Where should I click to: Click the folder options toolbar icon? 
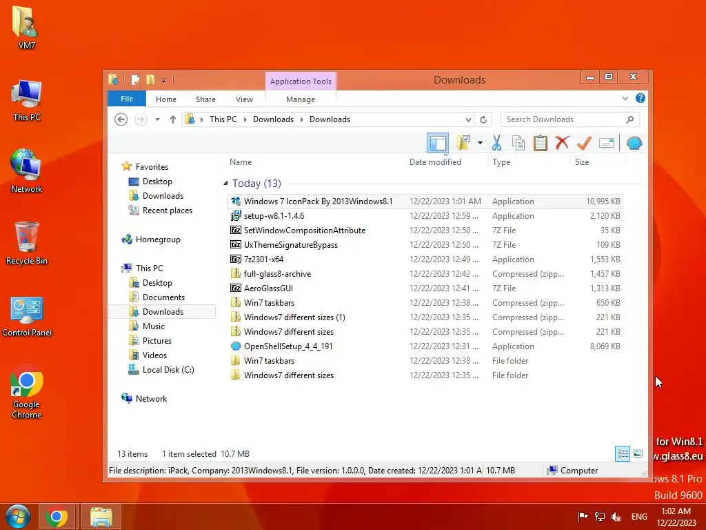coord(463,144)
